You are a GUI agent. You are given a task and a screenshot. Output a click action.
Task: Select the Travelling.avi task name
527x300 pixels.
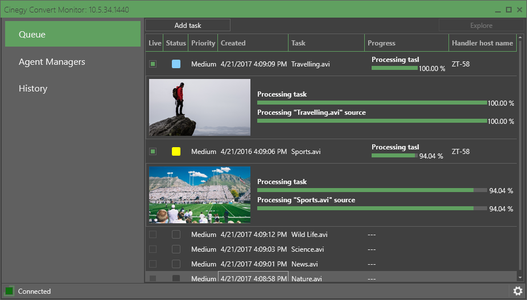pos(310,64)
